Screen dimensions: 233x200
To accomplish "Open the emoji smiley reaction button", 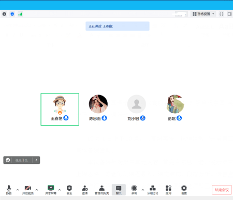I will pos(8,160).
